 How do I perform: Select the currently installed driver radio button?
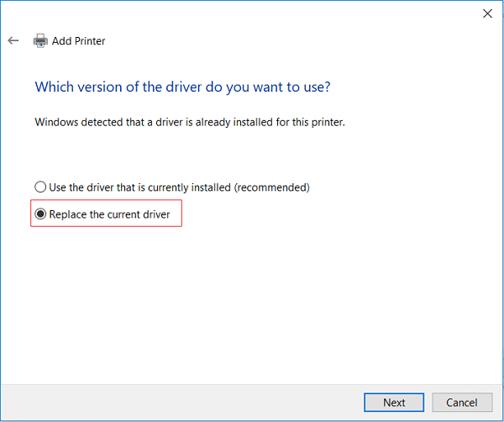40,187
